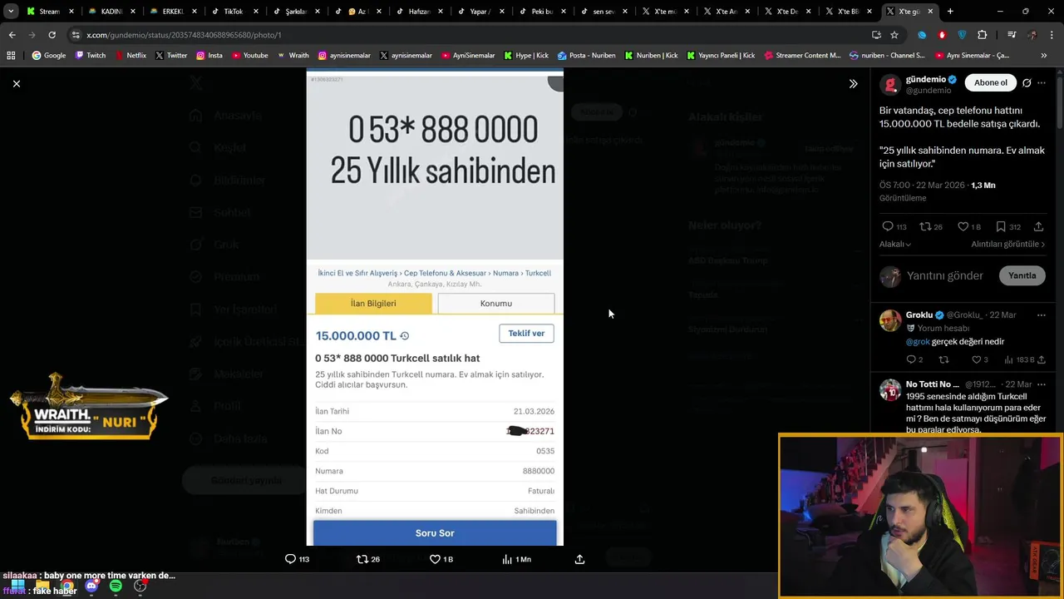
Task: Open the gündemio profile name
Action: 925,79
